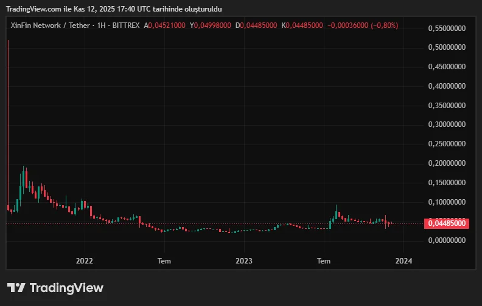Click the first Tem label after 2022
This screenshot has height=306, width=482.
tap(164, 260)
